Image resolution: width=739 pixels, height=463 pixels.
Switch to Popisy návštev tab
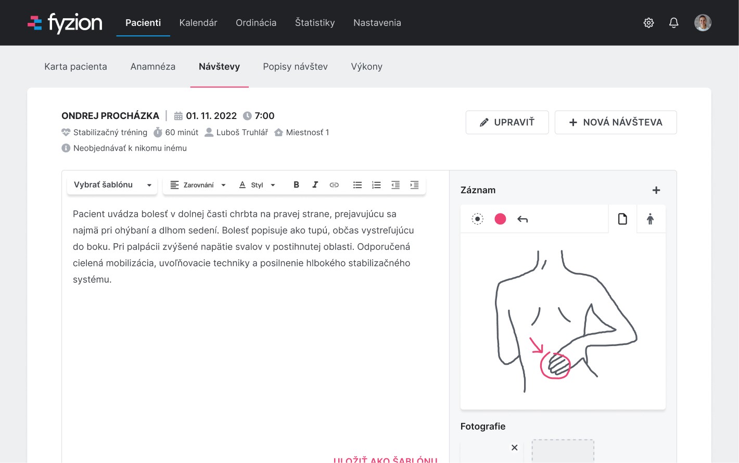pyautogui.click(x=295, y=67)
